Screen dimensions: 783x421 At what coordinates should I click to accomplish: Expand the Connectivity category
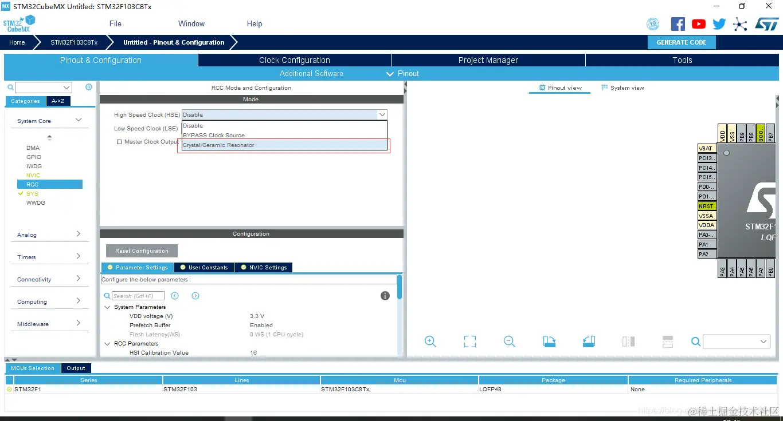(79, 279)
